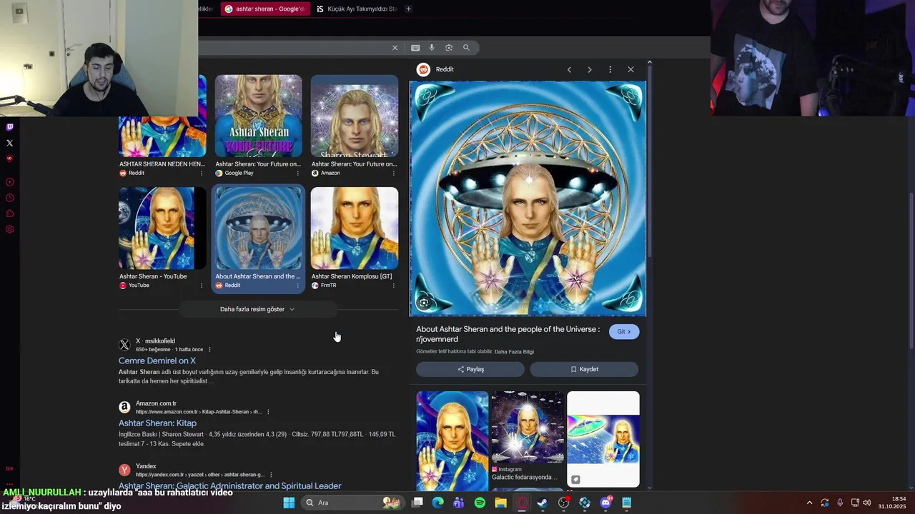The height and width of the screenshot is (514, 915).
Task: Click the Kaydet save button
Action: (584, 369)
